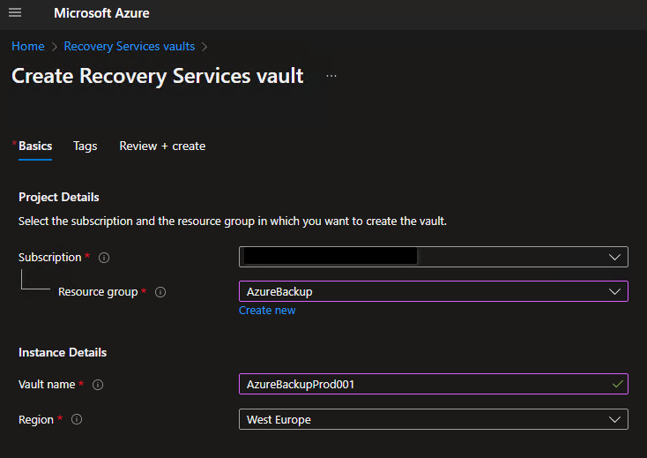Screen dimensions: 647x458
Task: Show info tooltip for Resource group
Action: (160, 292)
